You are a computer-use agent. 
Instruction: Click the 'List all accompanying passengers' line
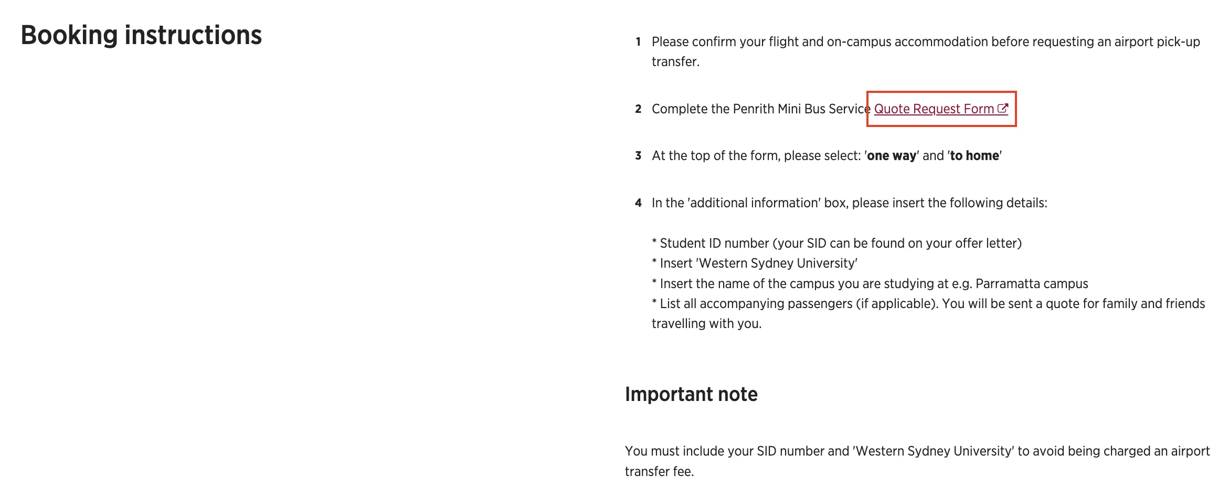928,304
